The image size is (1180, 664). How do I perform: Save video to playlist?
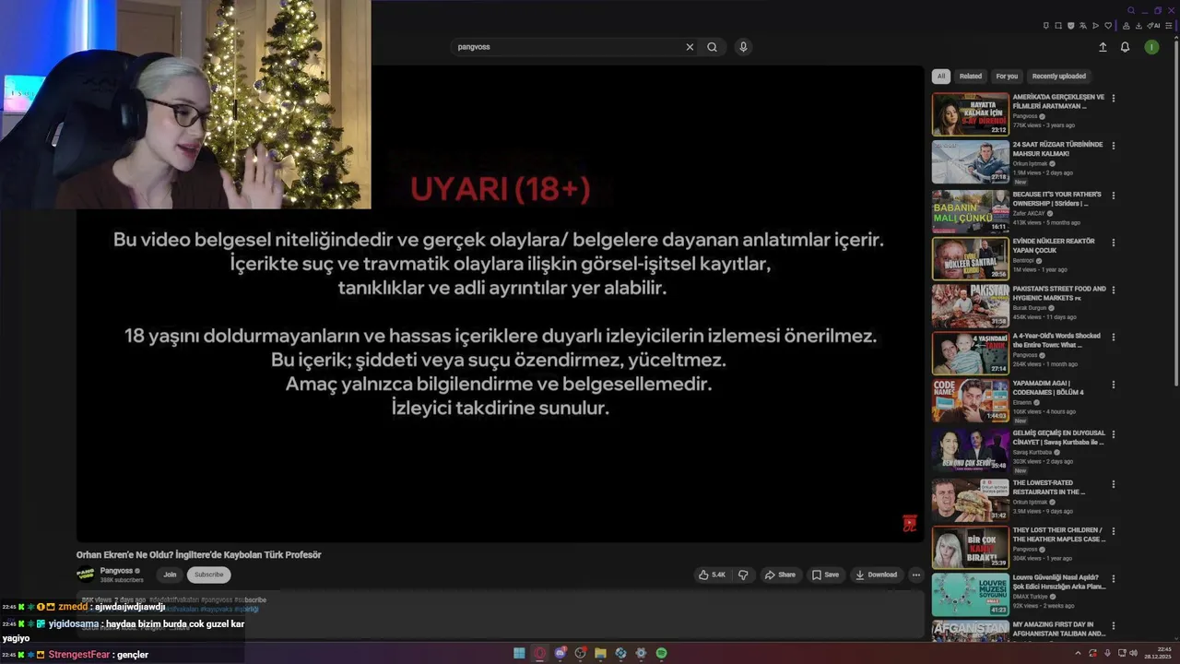click(825, 575)
